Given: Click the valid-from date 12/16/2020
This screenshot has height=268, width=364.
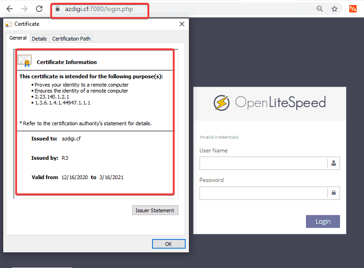Looking at the screenshot, I should point(75,177).
